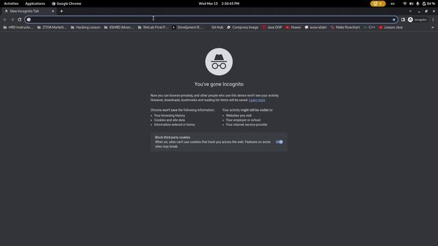Click the text 'Information entered in forms'
Screen dimensions: 438x246
pyautogui.click(x=175, y=124)
